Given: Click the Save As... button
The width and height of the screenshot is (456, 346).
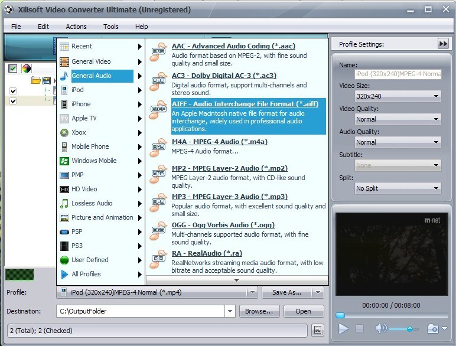Looking at the screenshot, I should pos(286,292).
